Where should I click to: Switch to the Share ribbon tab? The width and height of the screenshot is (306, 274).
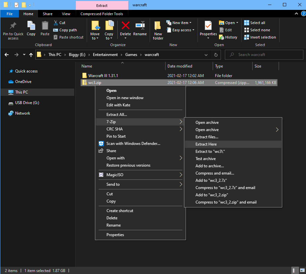(47, 14)
